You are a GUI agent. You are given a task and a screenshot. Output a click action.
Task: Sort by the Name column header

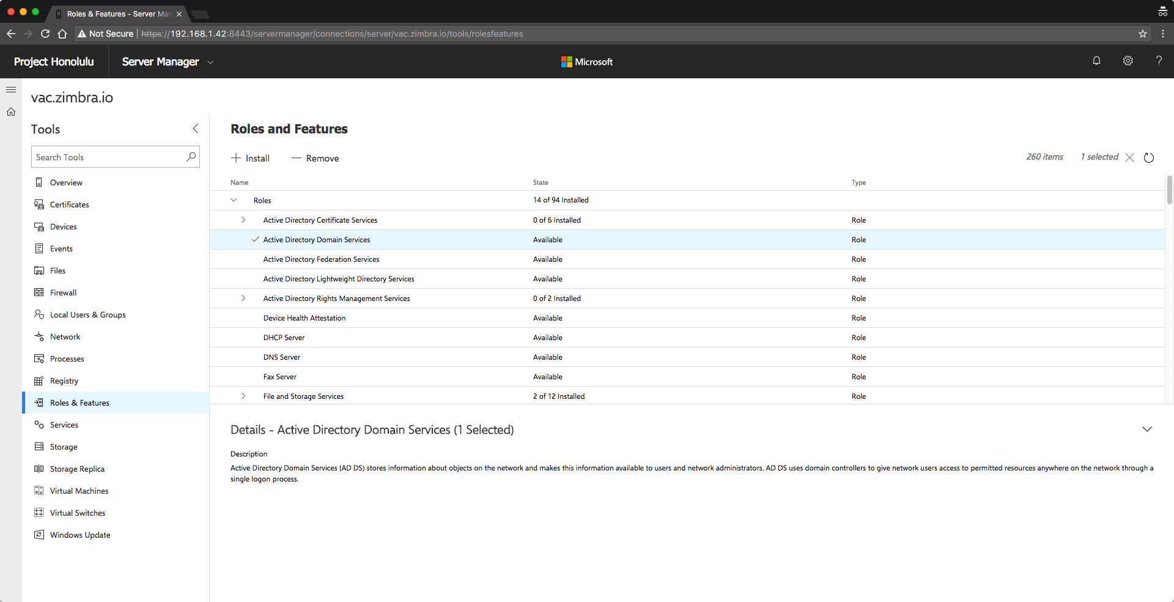pyautogui.click(x=239, y=182)
